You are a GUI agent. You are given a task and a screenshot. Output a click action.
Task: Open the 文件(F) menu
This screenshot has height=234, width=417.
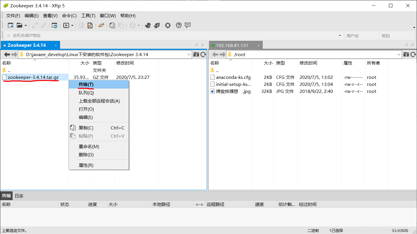13,16
